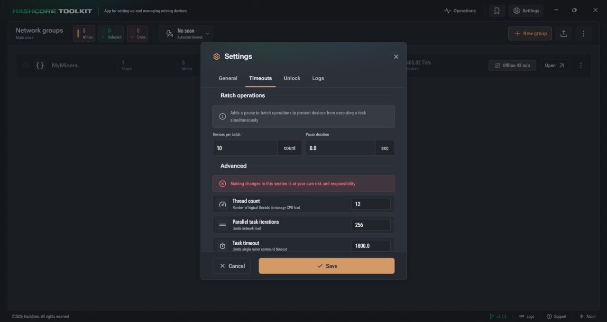
Task: Click the Unlocked counter badge
Action: click(111, 34)
